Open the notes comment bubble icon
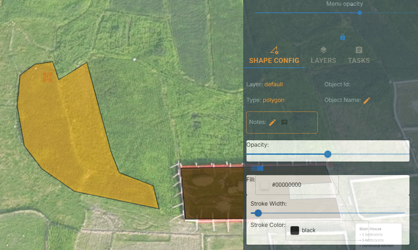Image resolution: width=418 pixels, height=250 pixels. pos(284,123)
